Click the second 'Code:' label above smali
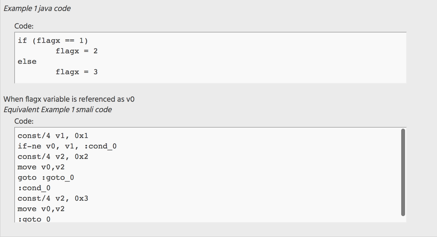 24,121
